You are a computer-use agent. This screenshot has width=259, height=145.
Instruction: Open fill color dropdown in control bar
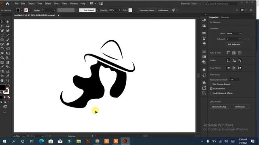point(21,10)
